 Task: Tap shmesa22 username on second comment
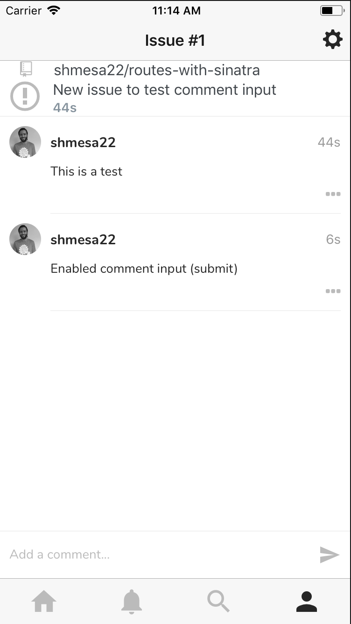point(83,240)
